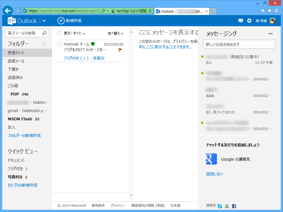Screen dimensions: 283x212
Task: Open the Skype connection icon at bottom
Action: tap(219, 206)
